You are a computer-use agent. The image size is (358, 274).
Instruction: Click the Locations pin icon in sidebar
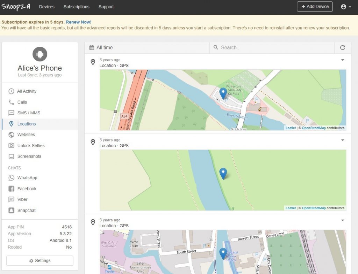point(11,124)
